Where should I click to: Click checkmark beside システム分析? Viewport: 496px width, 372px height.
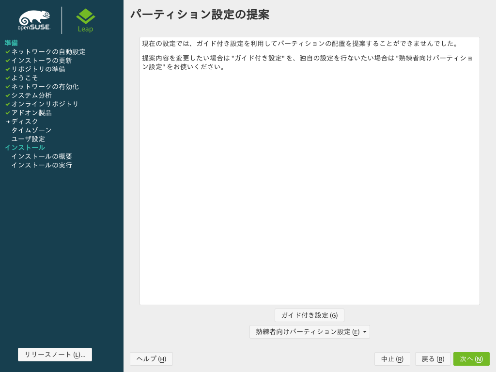8,95
